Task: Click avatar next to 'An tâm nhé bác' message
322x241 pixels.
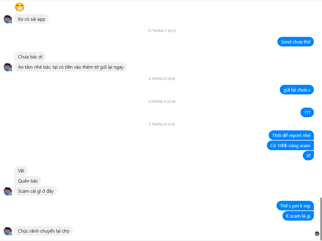Action: [x=8, y=67]
